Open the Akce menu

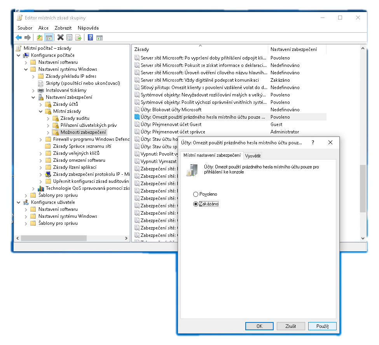pyautogui.click(x=43, y=28)
